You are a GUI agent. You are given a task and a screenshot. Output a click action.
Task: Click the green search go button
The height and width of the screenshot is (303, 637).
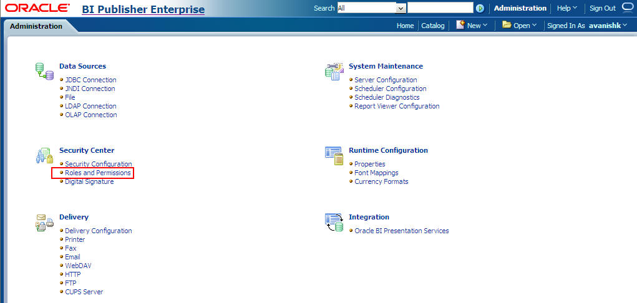[480, 8]
